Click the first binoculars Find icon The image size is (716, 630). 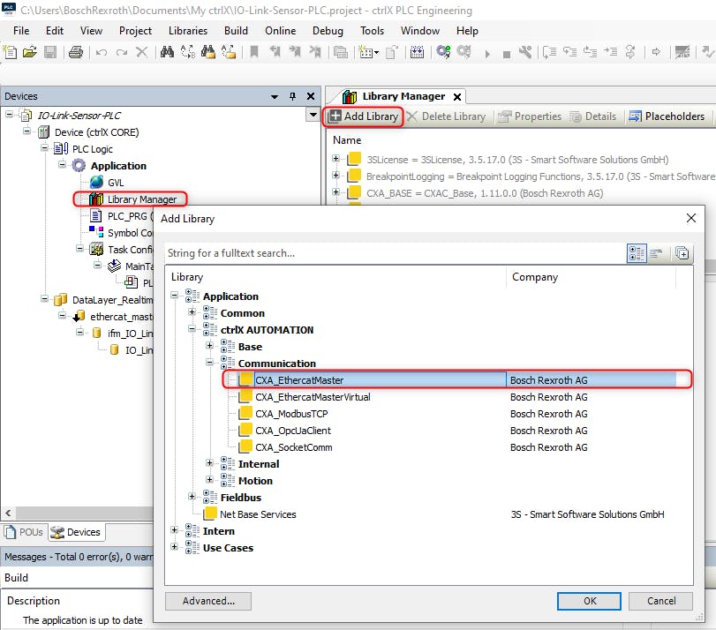pos(167,52)
